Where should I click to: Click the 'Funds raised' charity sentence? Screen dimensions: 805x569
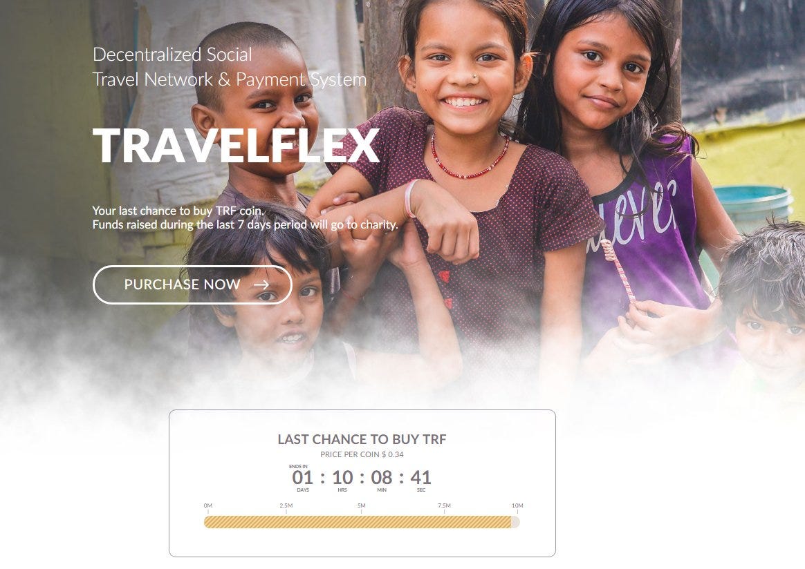[245, 224]
